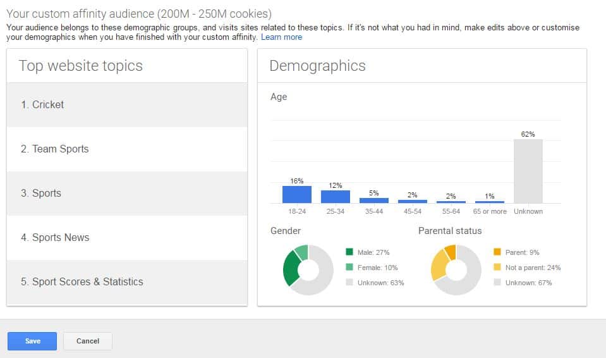The height and width of the screenshot is (358, 606).
Task: Click the Parental status donut chart
Action: (456, 269)
